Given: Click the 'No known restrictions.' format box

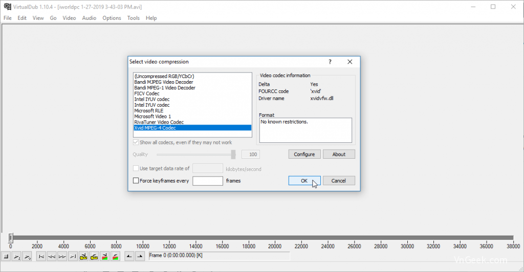Looking at the screenshot, I should pos(305,130).
